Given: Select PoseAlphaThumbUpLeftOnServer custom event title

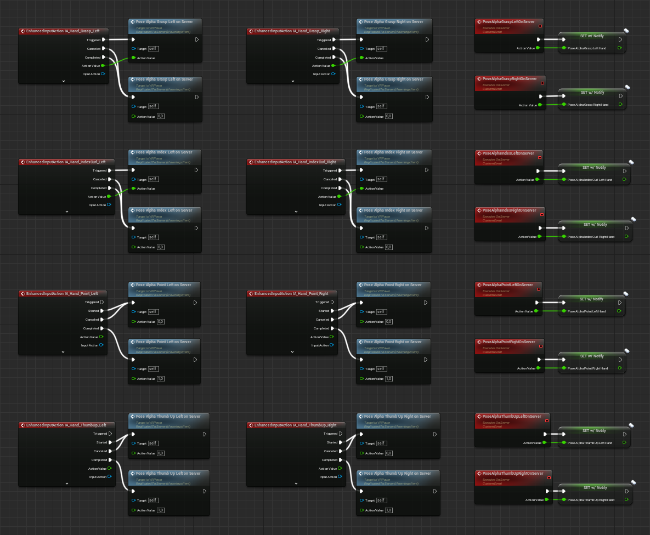Looking at the screenshot, I should click(512, 417).
